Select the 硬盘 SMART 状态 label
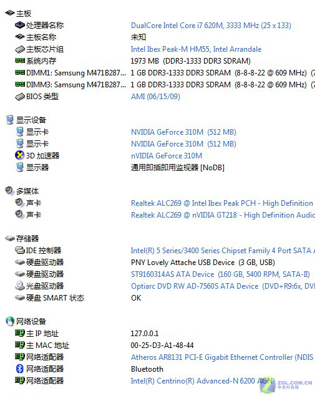Image resolution: width=315 pixels, height=396 pixels. (55, 297)
